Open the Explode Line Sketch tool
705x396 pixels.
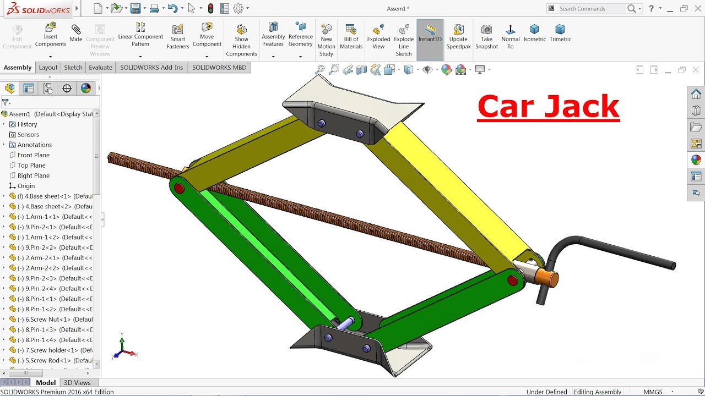click(x=404, y=40)
